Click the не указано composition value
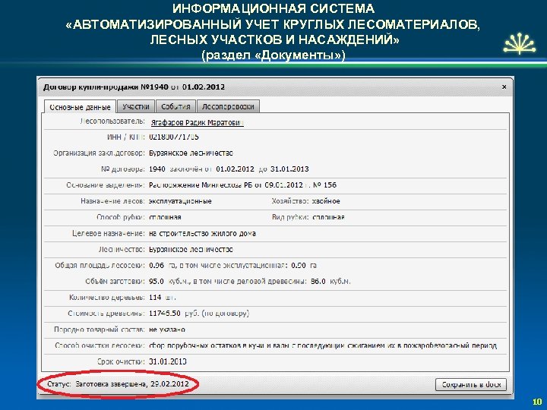Image resolution: width=547 pixels, height=410 pixels. click(x=166, y=330)
